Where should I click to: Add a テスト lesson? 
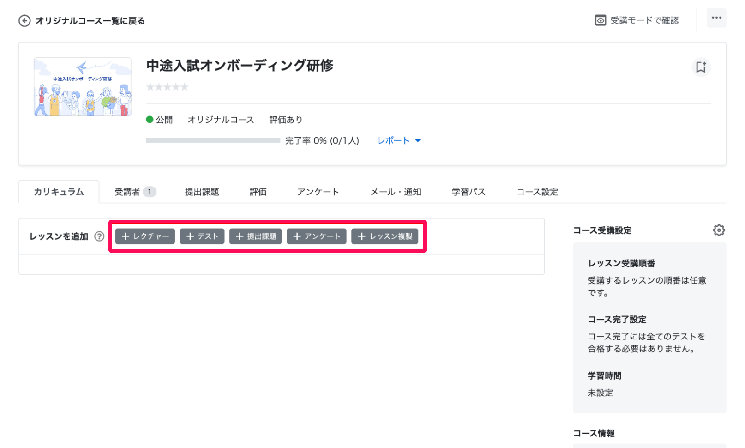(x=202, y=236)
